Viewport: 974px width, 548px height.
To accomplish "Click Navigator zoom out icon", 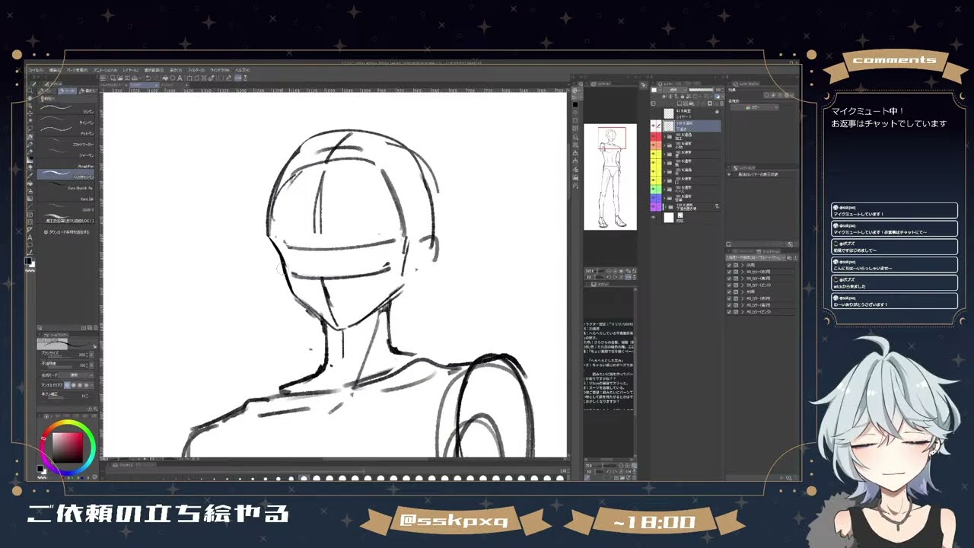I will (x=609, y=271).
